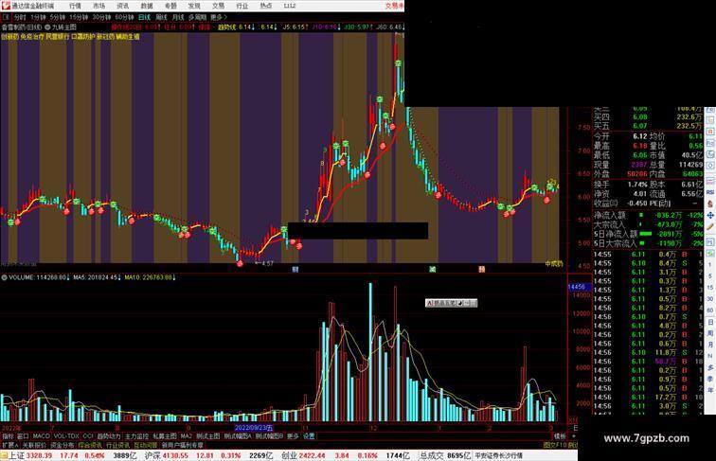Open the 市场 menu
The height and width of the screenshot is (461, 716).
(98, 6)
